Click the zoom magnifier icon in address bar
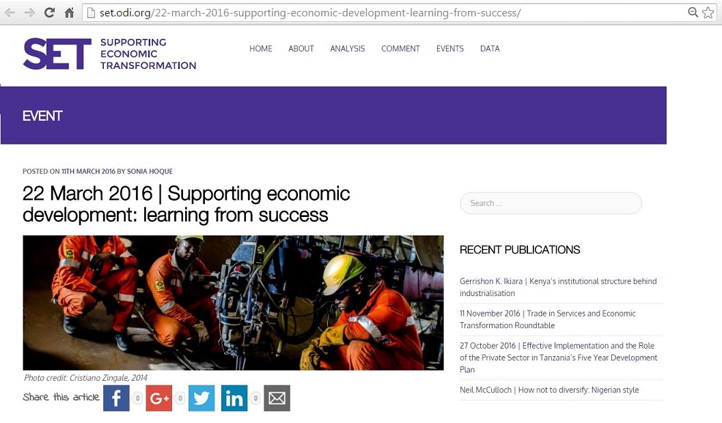The width and height of the screenshot is (722, 423). click(x=693, y=12)
